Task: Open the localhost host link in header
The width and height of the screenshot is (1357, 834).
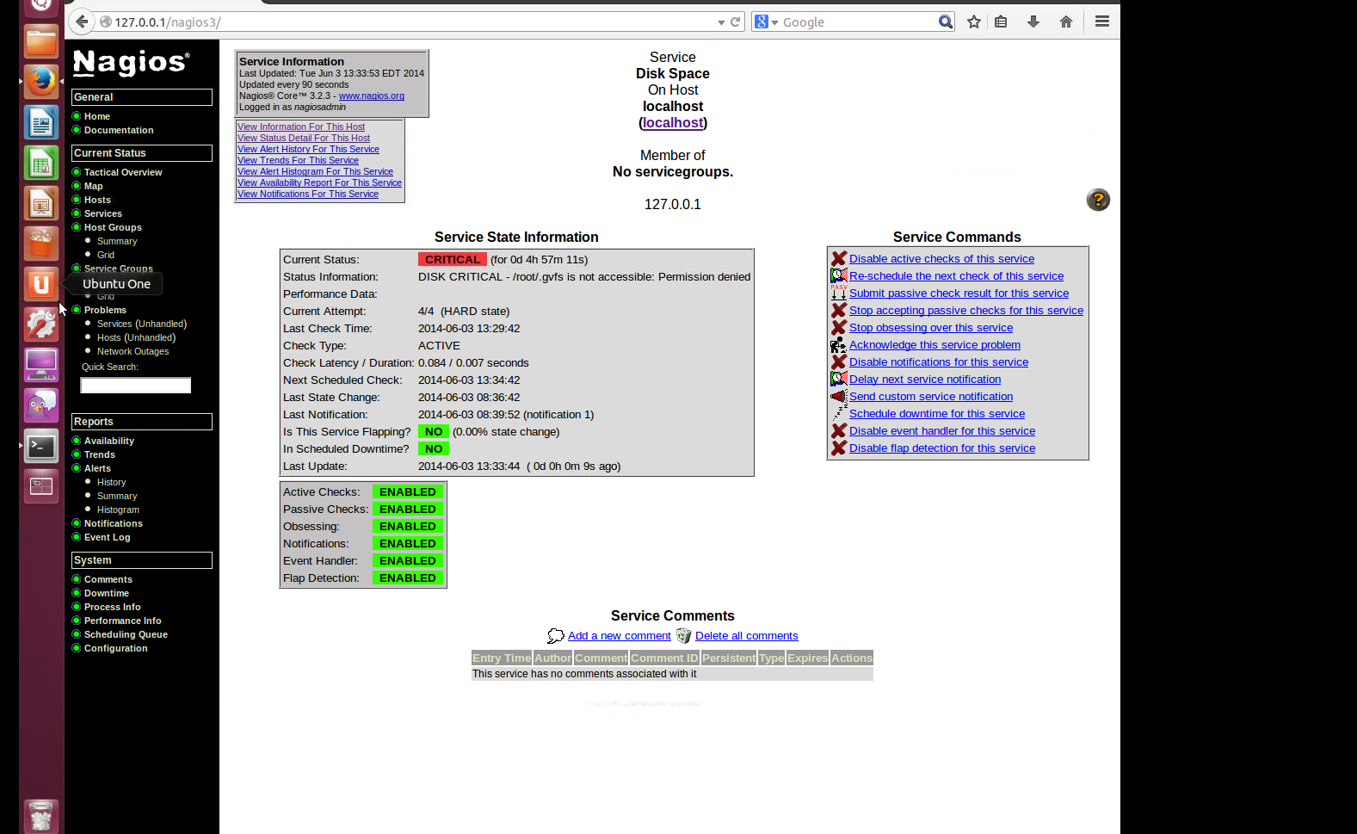Action: [x=673, y=123]
